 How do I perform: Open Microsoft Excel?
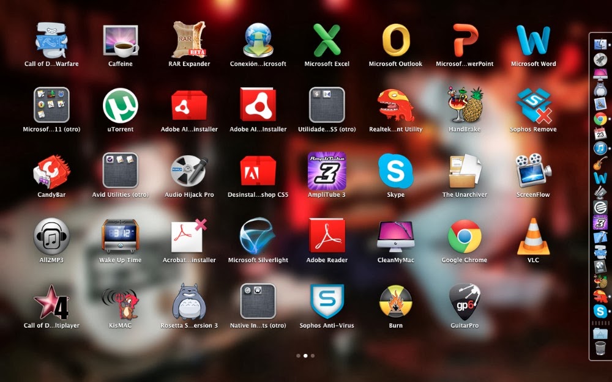click(327, 41)
